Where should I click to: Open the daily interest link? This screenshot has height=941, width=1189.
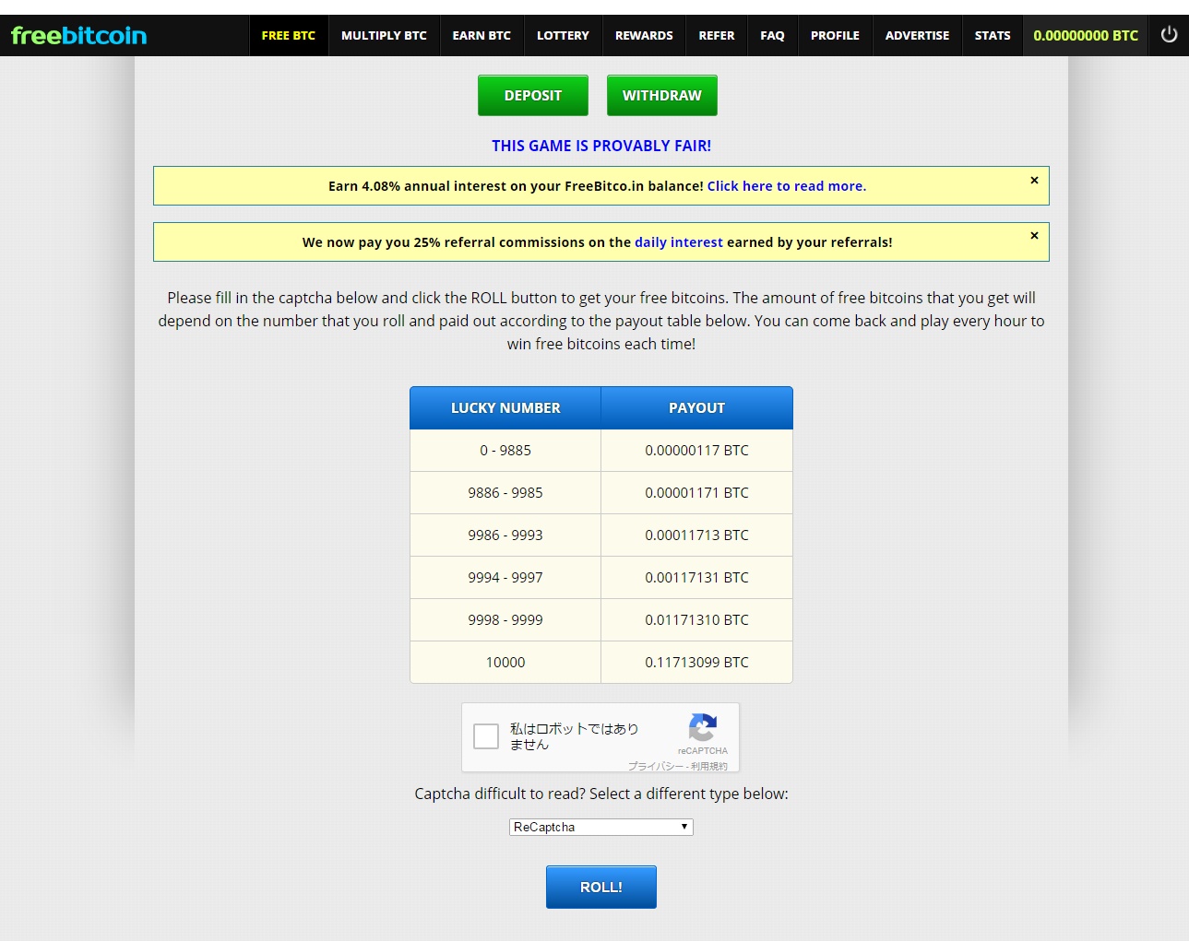pyautogui.click(x=679, y=242)
